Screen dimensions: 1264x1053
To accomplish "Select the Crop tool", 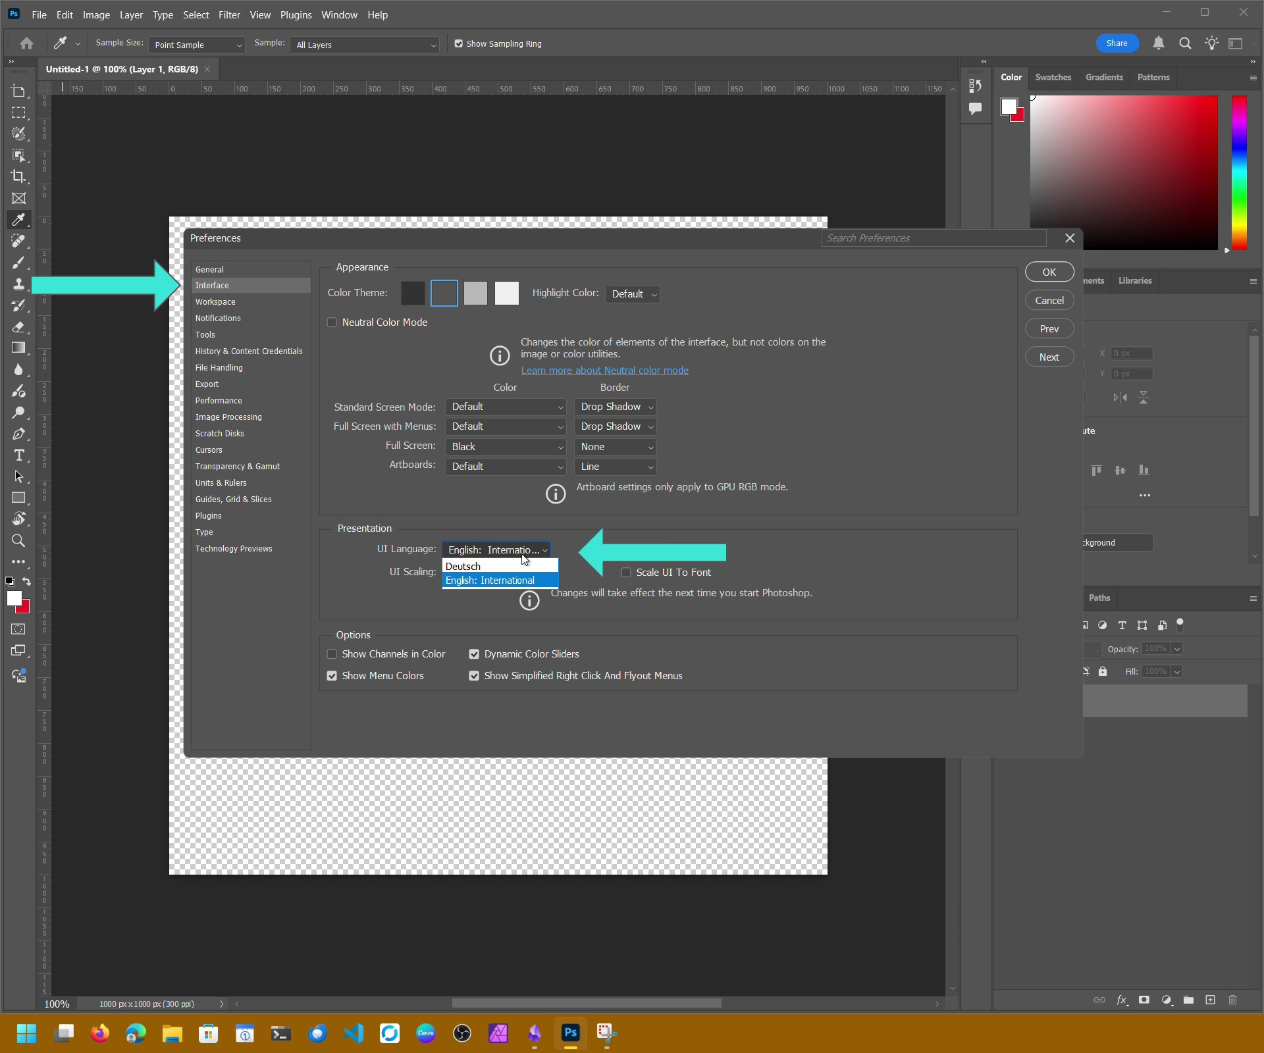I will pyautogui.click(x=18, y=176).
